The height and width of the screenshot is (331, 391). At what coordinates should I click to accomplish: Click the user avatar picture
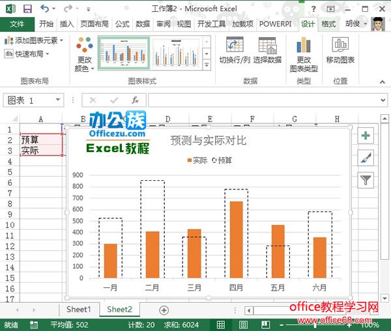378,24
